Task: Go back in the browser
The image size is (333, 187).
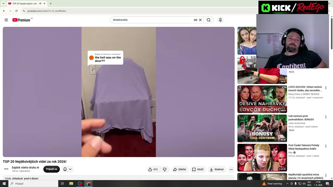Action: pyautogui.click(x=4, y=11)
